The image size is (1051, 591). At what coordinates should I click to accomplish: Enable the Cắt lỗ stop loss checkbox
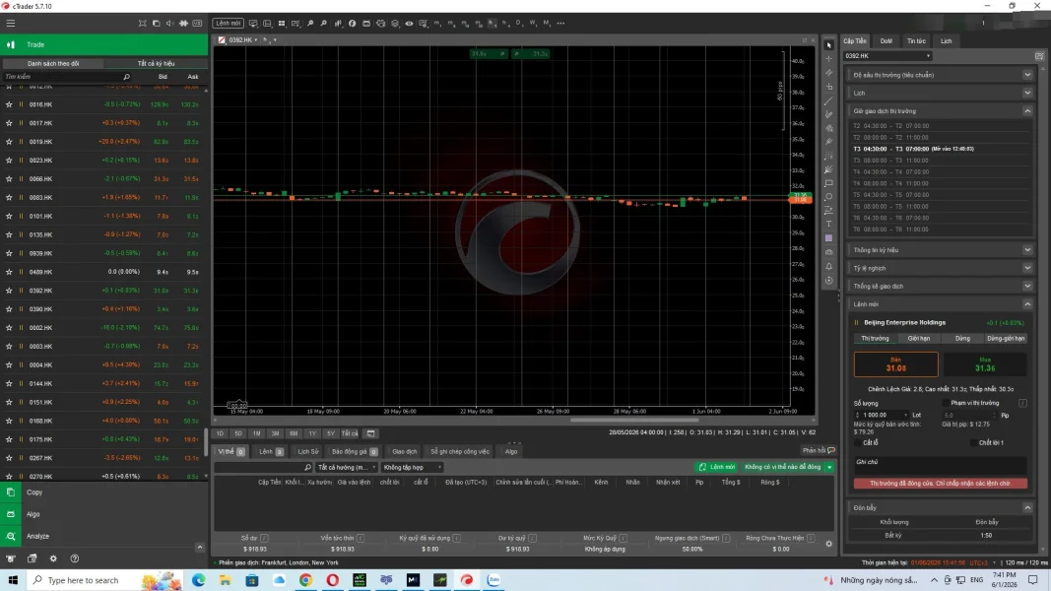tap(858, 443)
